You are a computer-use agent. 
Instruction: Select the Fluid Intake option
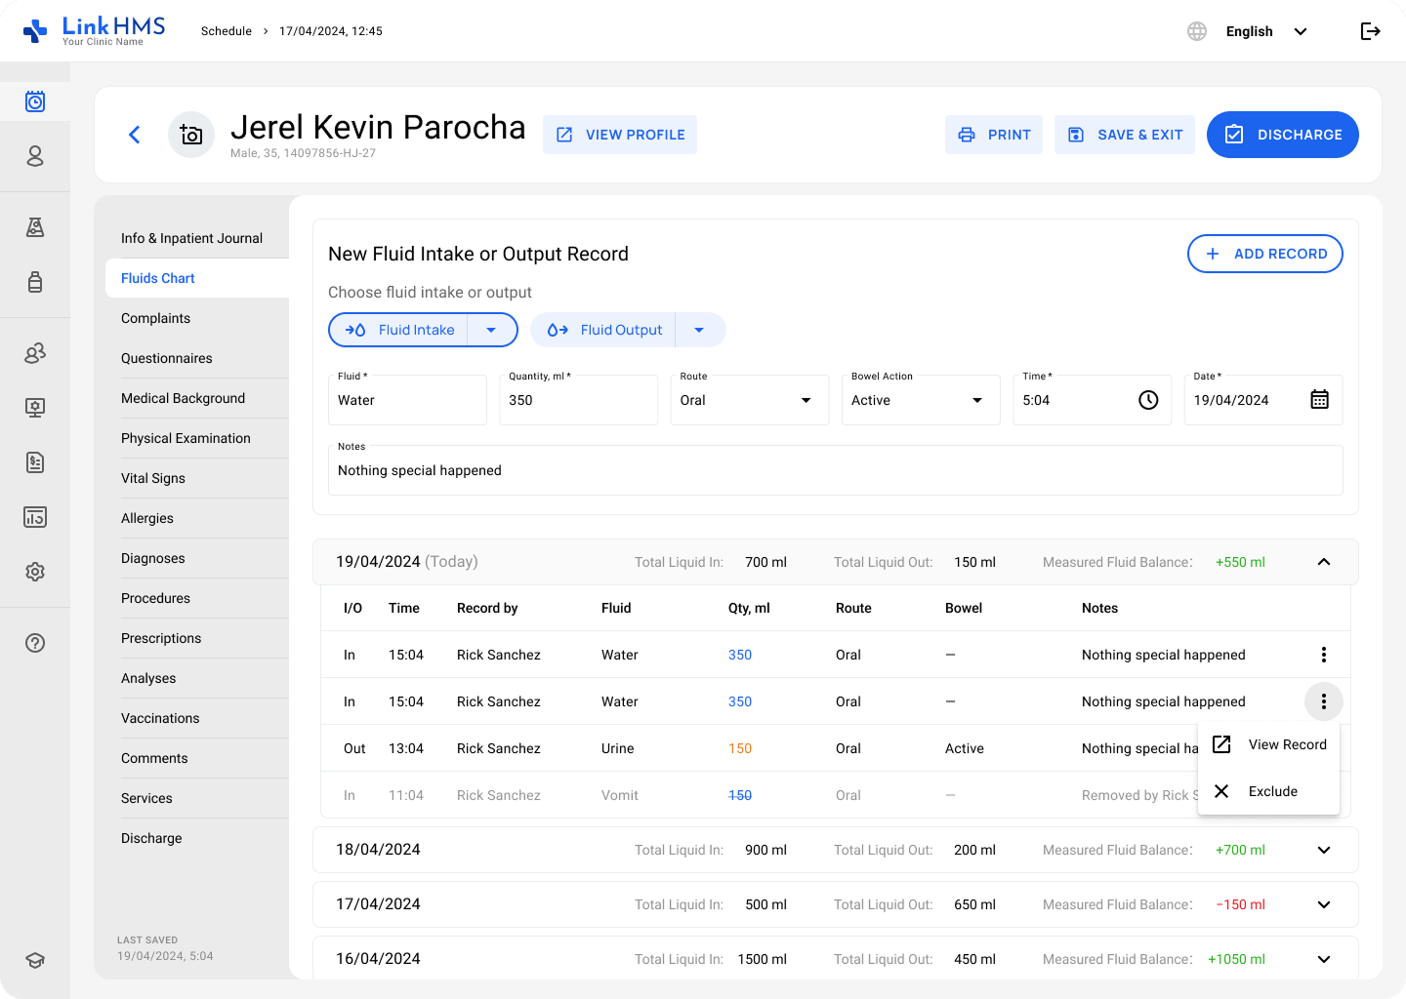[400, 330]
